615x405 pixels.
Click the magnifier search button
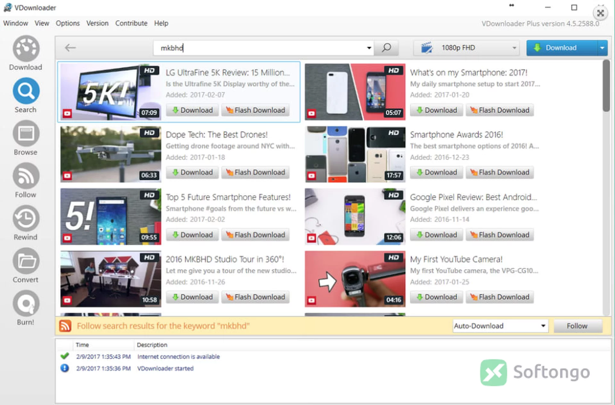(x=387, y=48)
